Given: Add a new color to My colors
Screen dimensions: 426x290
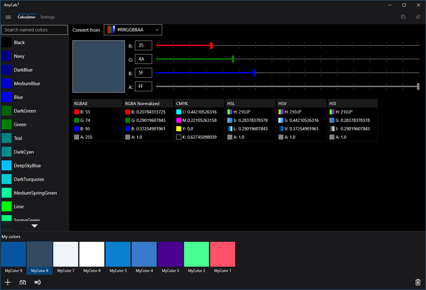Looking at the screenshot, I should (x=8, y=282).
